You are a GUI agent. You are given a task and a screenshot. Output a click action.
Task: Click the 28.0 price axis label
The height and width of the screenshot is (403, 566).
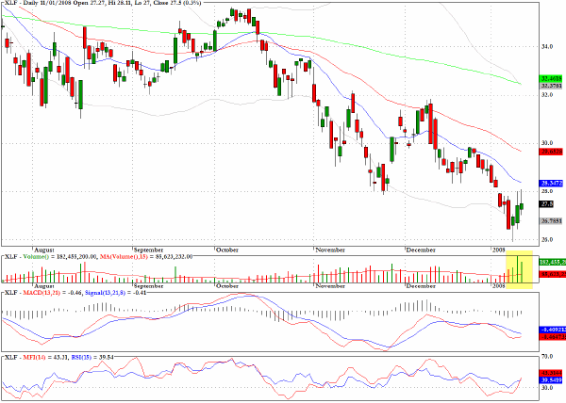pyautogui.click(x=546, y=191)
